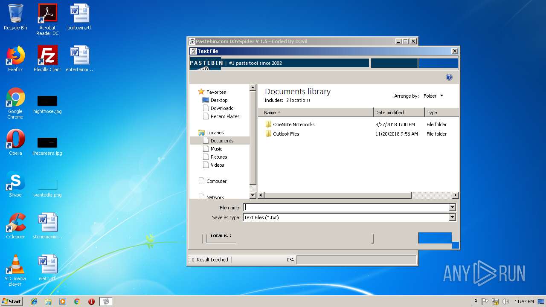Screen dimensions: 546x307
Task: Expand the File name dropdown arrow
Action: [x=453, y=208]
